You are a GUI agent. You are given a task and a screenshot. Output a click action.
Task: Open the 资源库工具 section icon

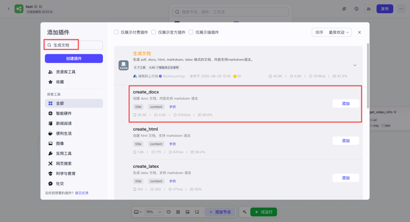50,72
